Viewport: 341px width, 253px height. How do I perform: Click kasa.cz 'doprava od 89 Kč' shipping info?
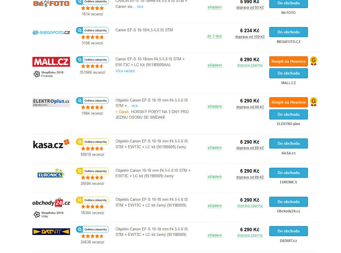[x=250, y=148]
